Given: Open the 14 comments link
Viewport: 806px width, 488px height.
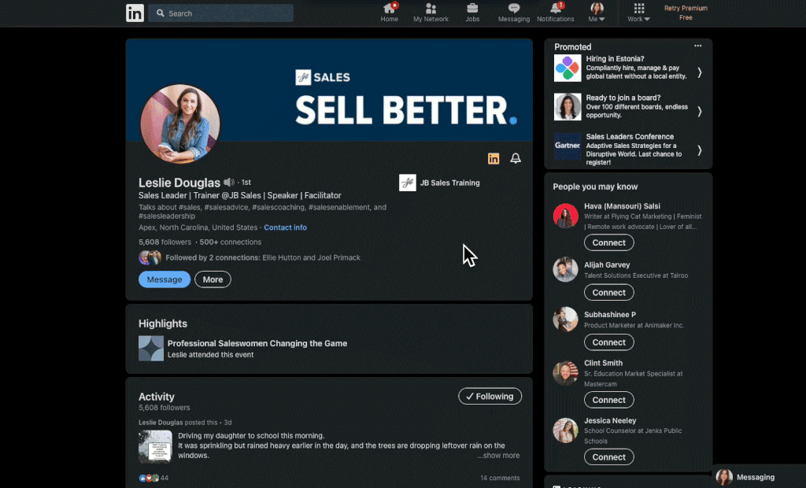Looking at the screenshot, I should (500, 478).
